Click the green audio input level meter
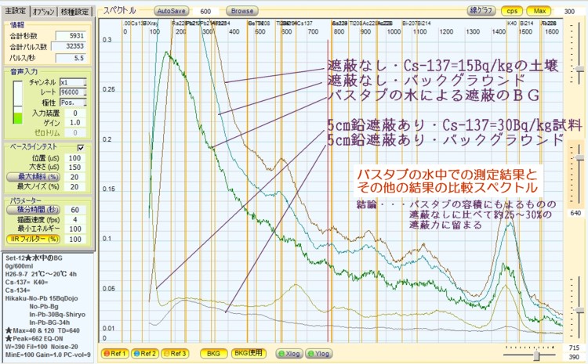Image resolution: width=588 pixels, height=364 pixels. (17, 102)
